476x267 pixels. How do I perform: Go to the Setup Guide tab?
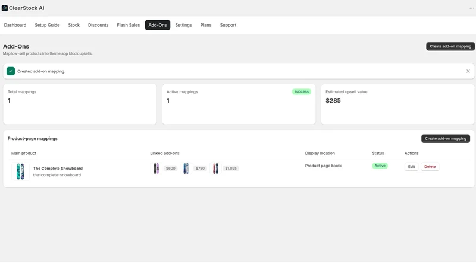pyautogui.click(x=47, y=25)
